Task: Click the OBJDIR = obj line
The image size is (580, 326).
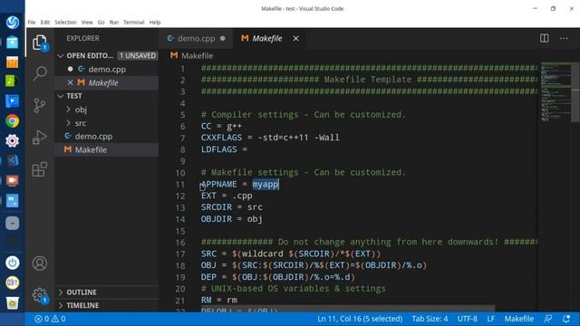Action: coord(232,219)
